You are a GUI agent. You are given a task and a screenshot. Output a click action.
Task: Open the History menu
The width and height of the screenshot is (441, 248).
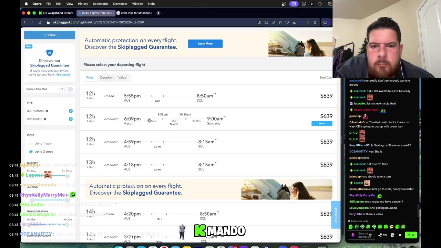coord(83,4)
